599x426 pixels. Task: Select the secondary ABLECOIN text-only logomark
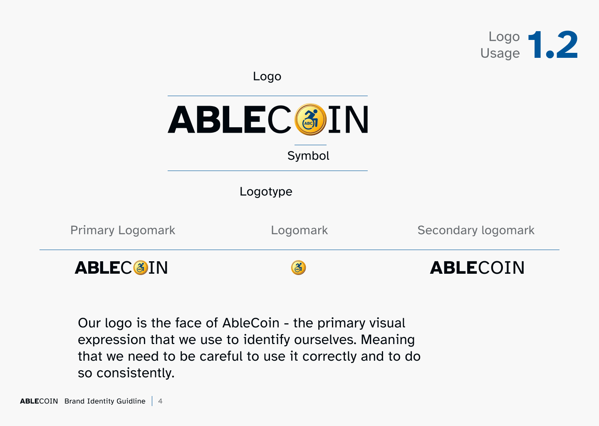477,267
